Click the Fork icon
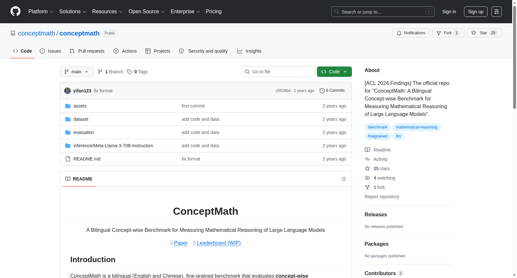This screenshot has height=278, width=517. [x=439, y=33]
